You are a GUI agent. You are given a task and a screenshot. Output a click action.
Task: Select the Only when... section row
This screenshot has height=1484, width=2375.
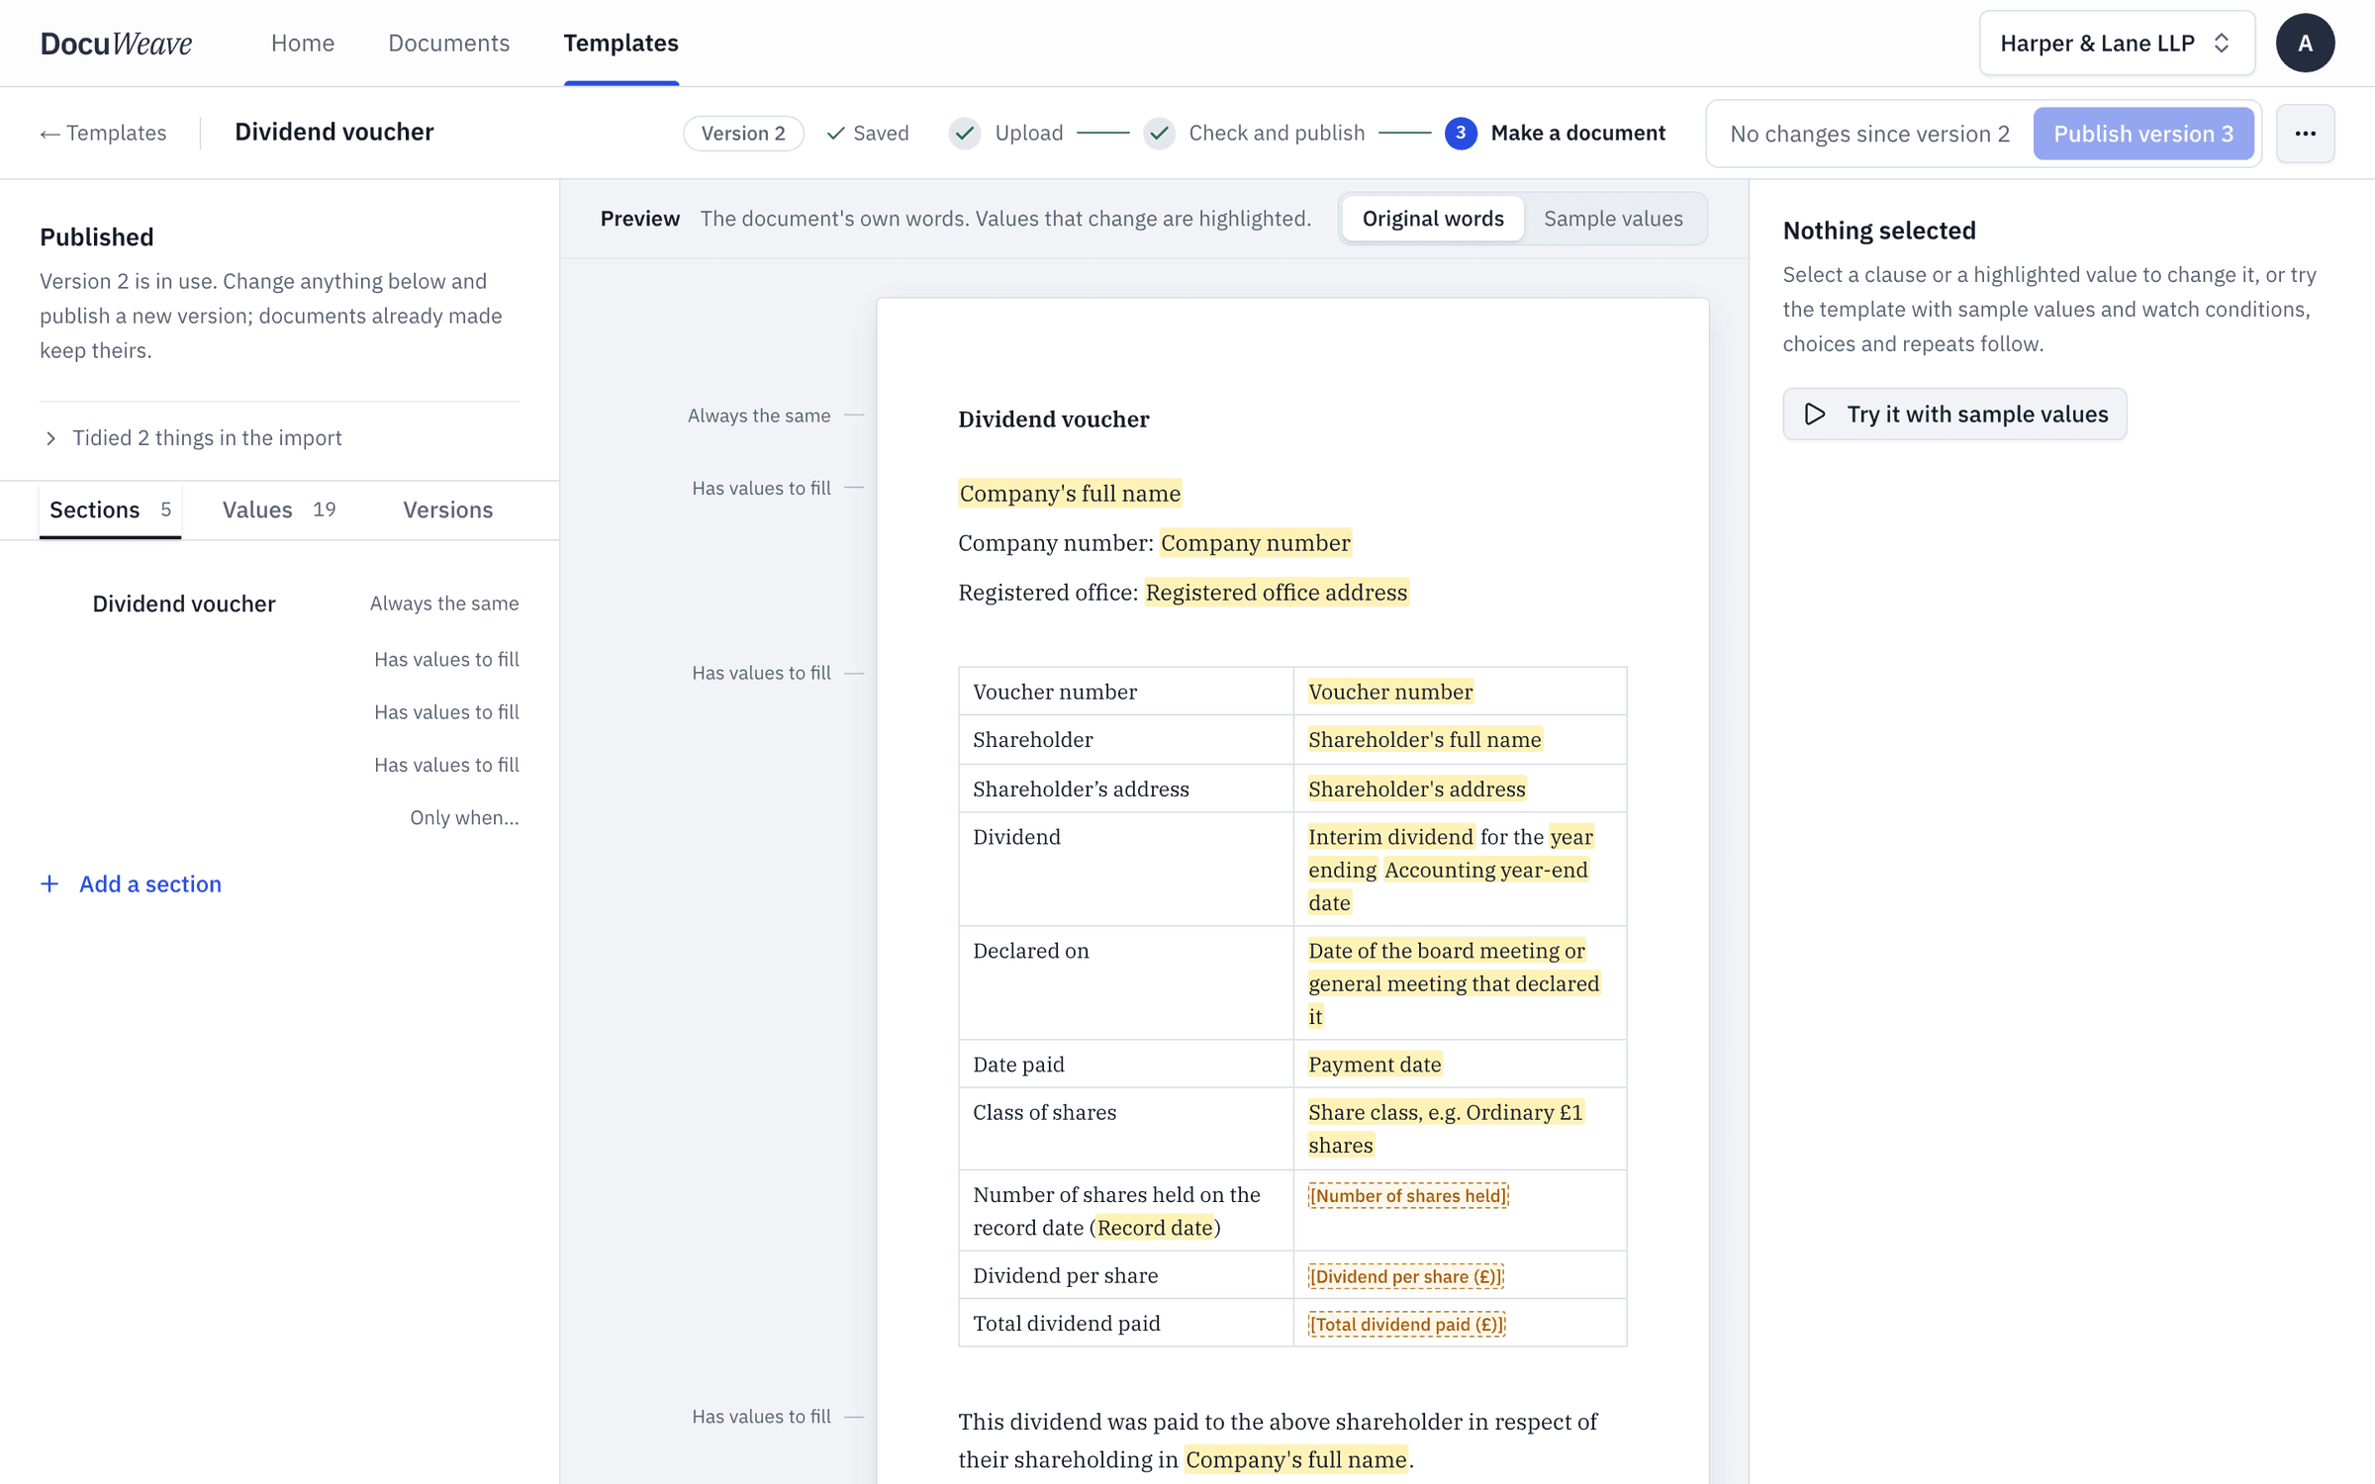[x=279, y=817]
